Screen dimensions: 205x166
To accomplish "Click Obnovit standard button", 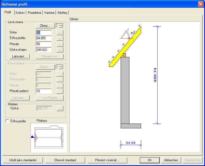I will [x=65, y=160].
